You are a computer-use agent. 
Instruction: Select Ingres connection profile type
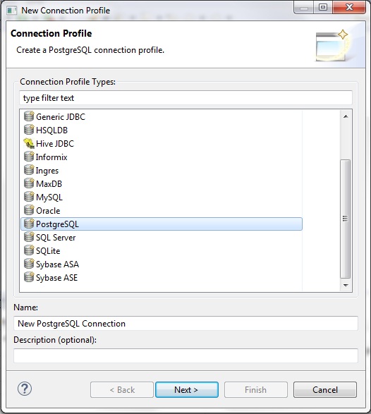point(47,171)
